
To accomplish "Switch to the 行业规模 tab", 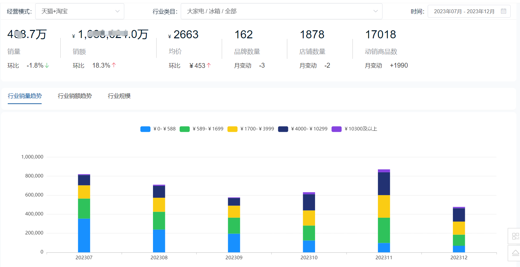I will (119, 96).
